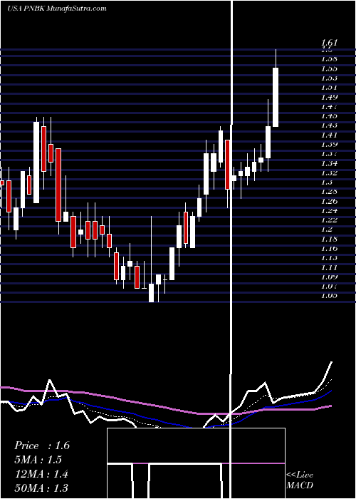356x499 pixels.
Task: Click the 1.45 price axis label
Action: pos(329,115)
